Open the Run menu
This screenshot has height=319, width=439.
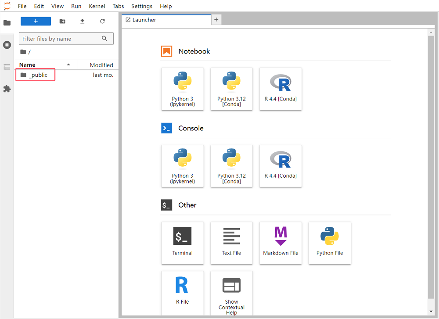[76, 6]
